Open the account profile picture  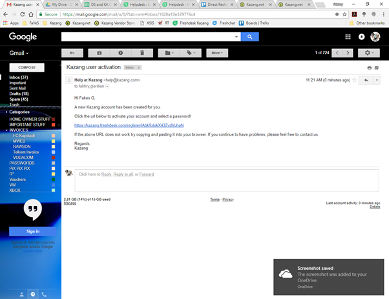point(375,37)
